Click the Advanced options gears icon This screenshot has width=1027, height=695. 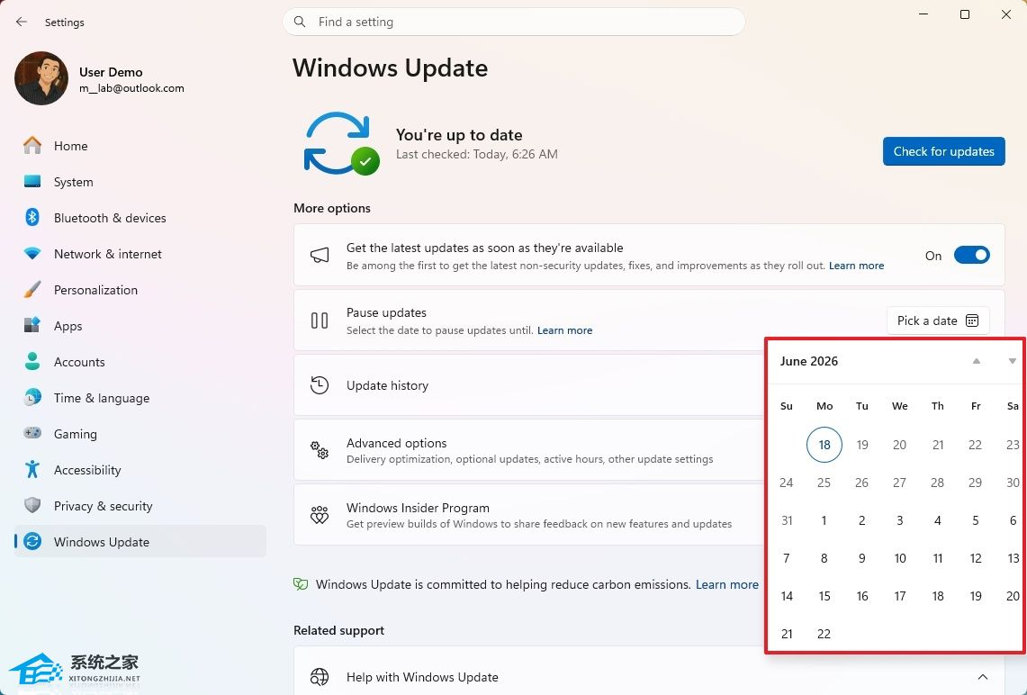(320, 450)
